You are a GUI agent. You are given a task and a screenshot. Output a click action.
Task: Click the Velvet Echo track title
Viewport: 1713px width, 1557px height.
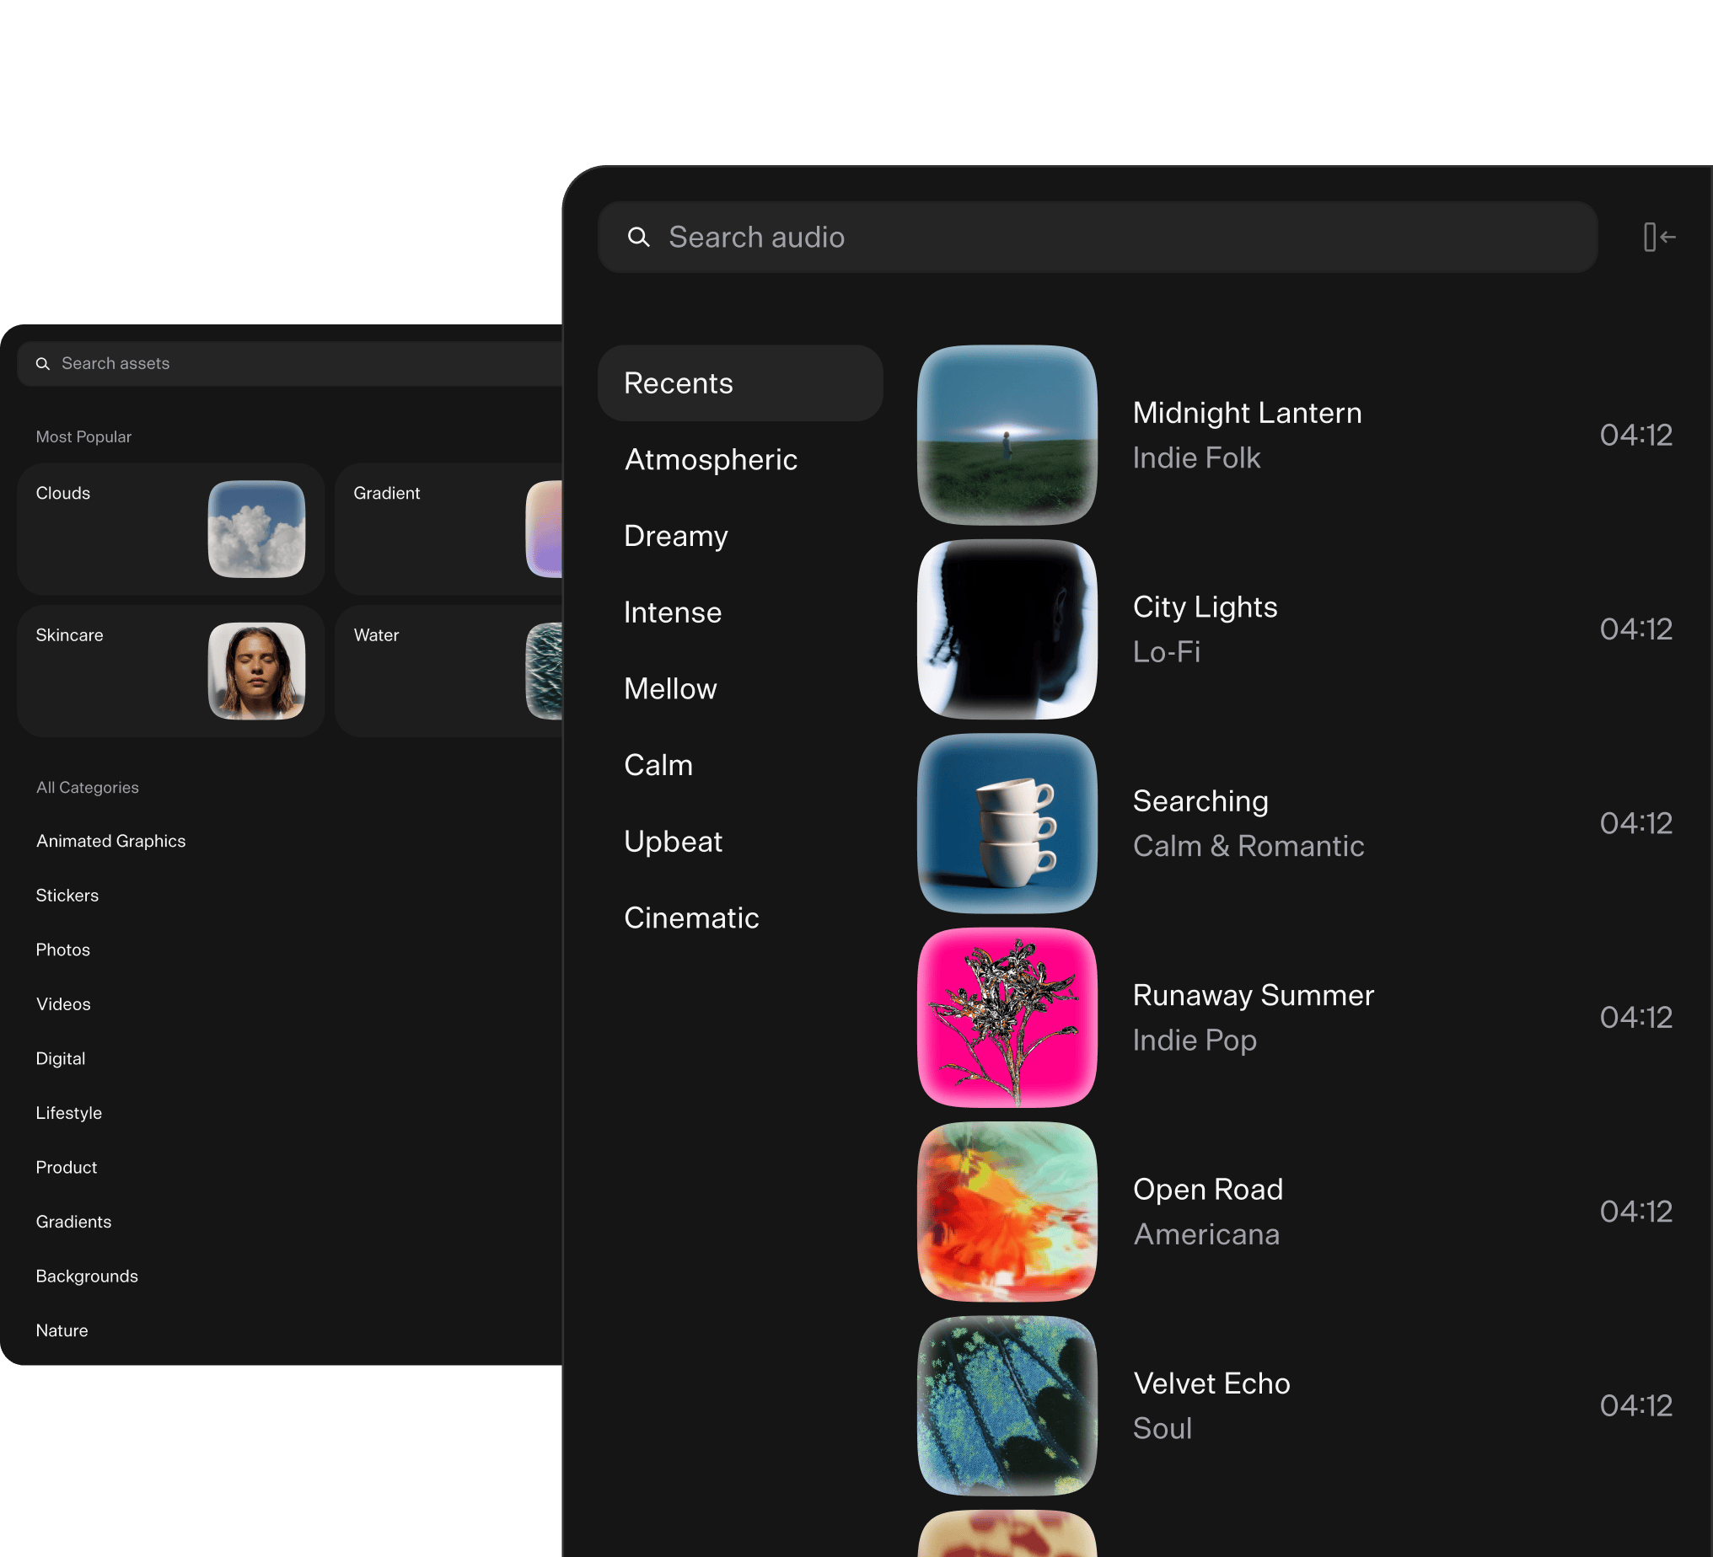pos(1211,1383)
